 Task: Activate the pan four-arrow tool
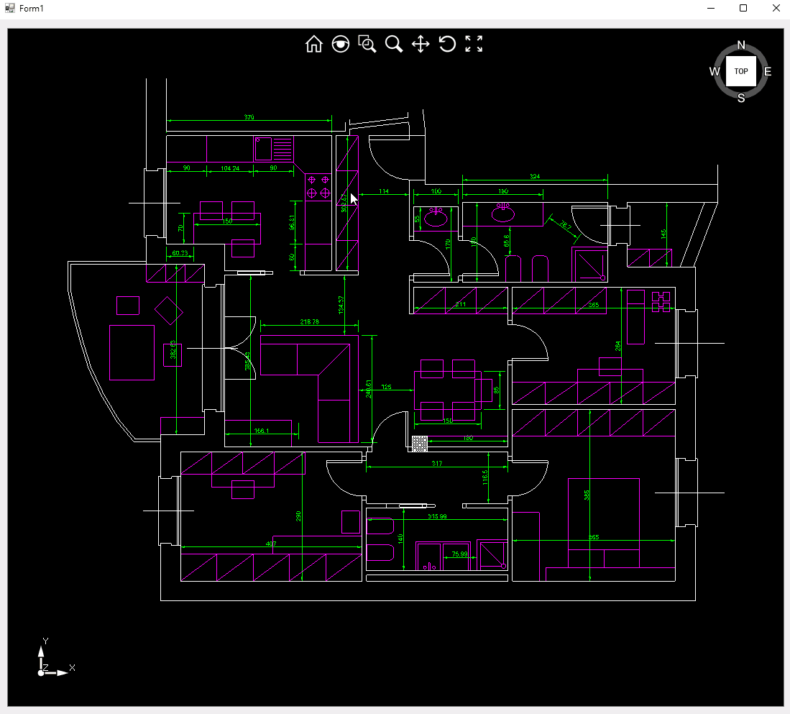pyautogui.click(x=421, y=45)
